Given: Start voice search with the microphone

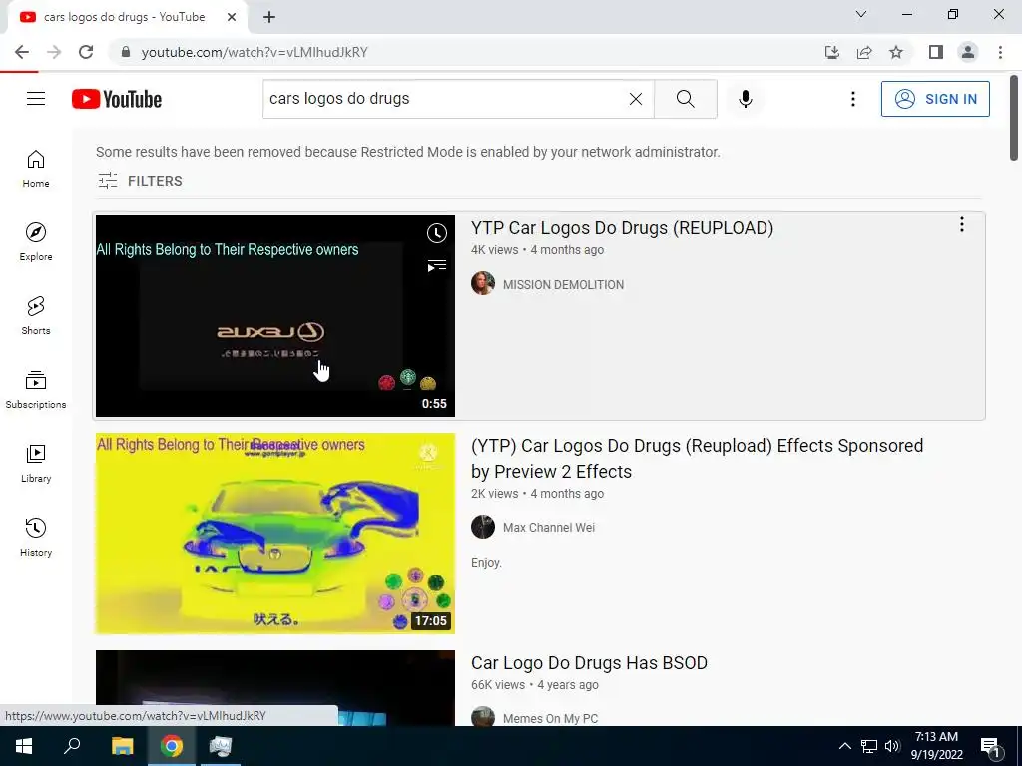Looking at the screenshot, I should 746,99.
